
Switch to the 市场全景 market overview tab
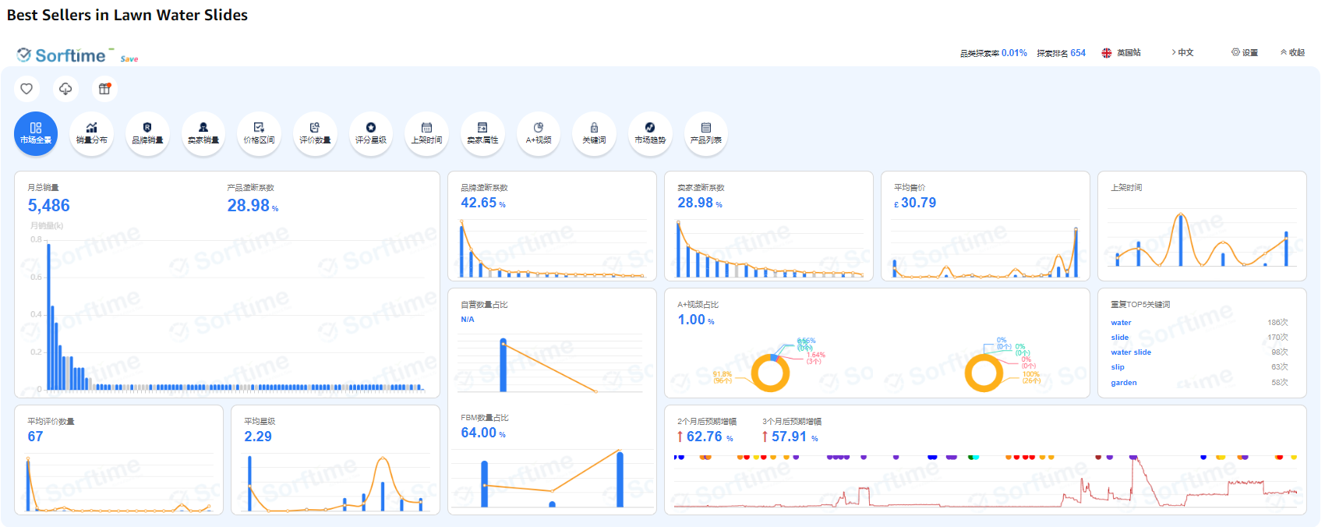(36, 133)
